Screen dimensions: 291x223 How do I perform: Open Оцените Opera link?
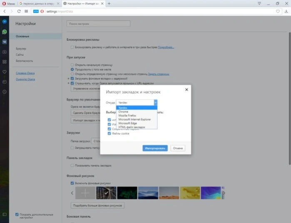pyautogui.click(x=25, y=79)
